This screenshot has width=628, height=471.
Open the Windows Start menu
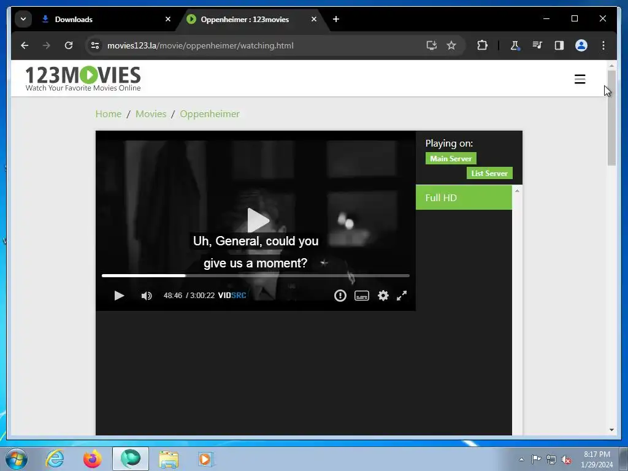pos(16,459)
